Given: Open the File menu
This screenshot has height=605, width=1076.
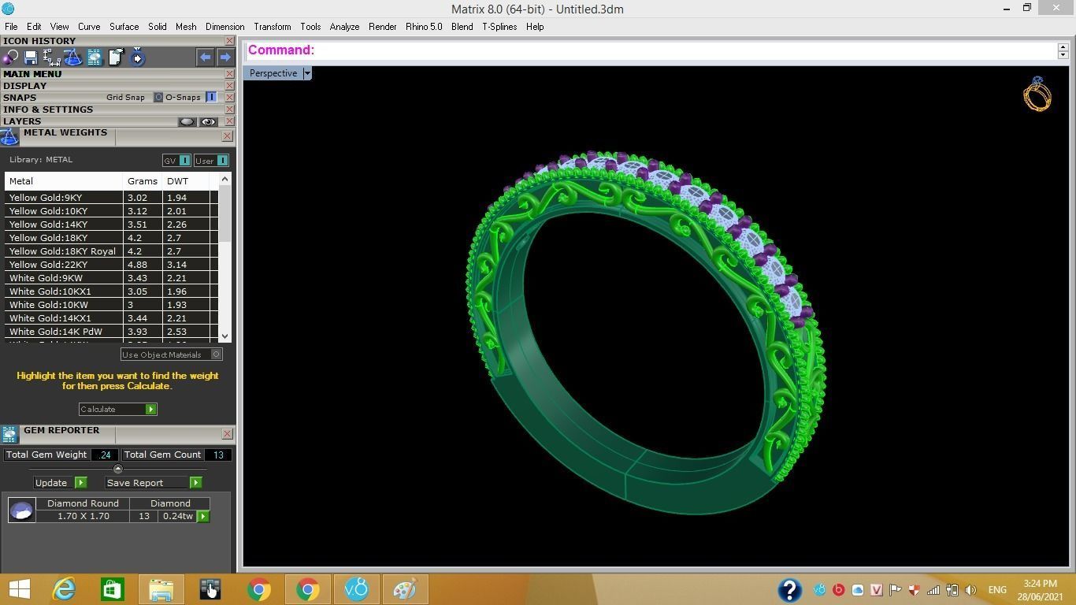Looking at the screenshot, I should click(11, 27).
